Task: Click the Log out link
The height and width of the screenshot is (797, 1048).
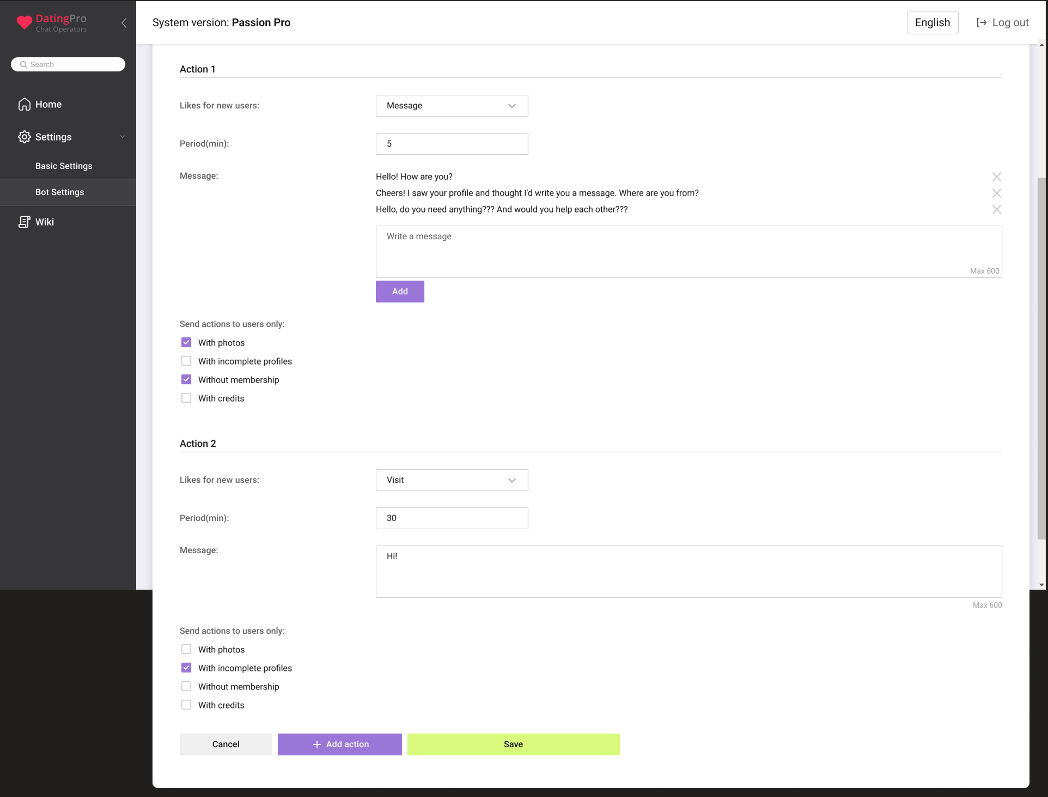Action: 1003,23
